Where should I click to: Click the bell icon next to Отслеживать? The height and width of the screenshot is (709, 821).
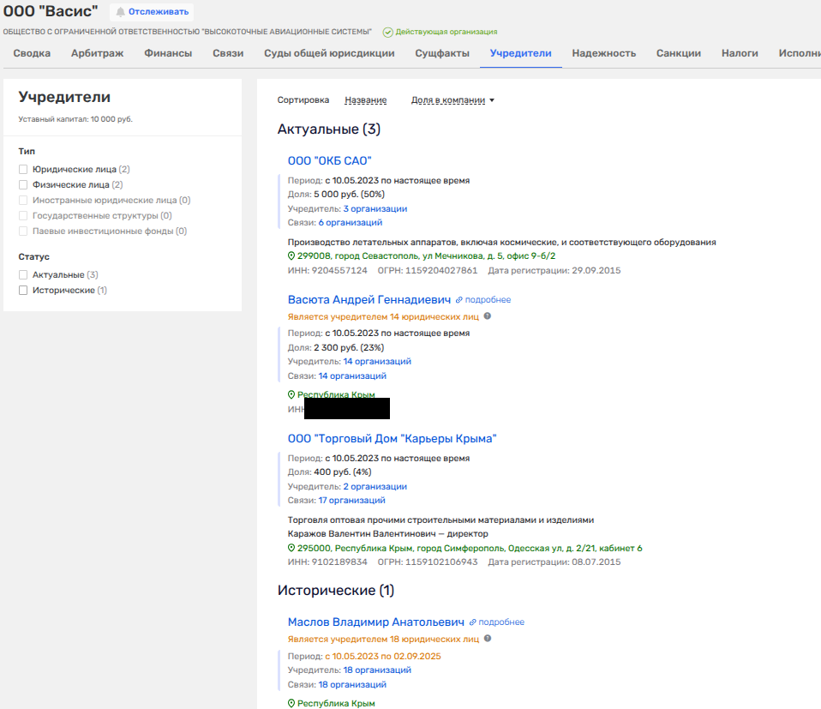pyautogui.click(x=121, y=12)
